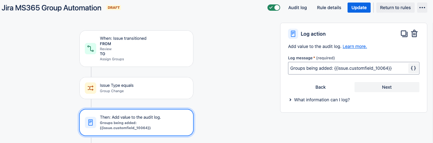The height and width of the screenshot is (143, 433).
Task: Open the Learn more link
Action: click(355, 46)
